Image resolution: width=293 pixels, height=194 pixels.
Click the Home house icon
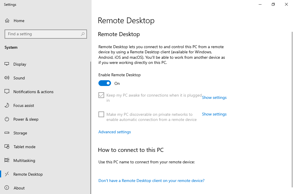pyautogui.click(x=7, y=21)
